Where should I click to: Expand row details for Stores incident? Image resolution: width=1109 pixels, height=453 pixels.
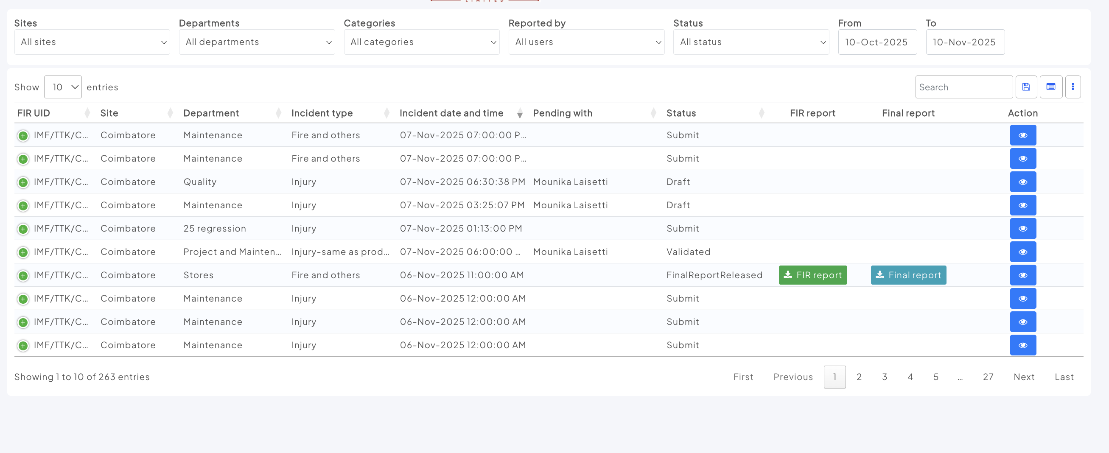[23, 276]
